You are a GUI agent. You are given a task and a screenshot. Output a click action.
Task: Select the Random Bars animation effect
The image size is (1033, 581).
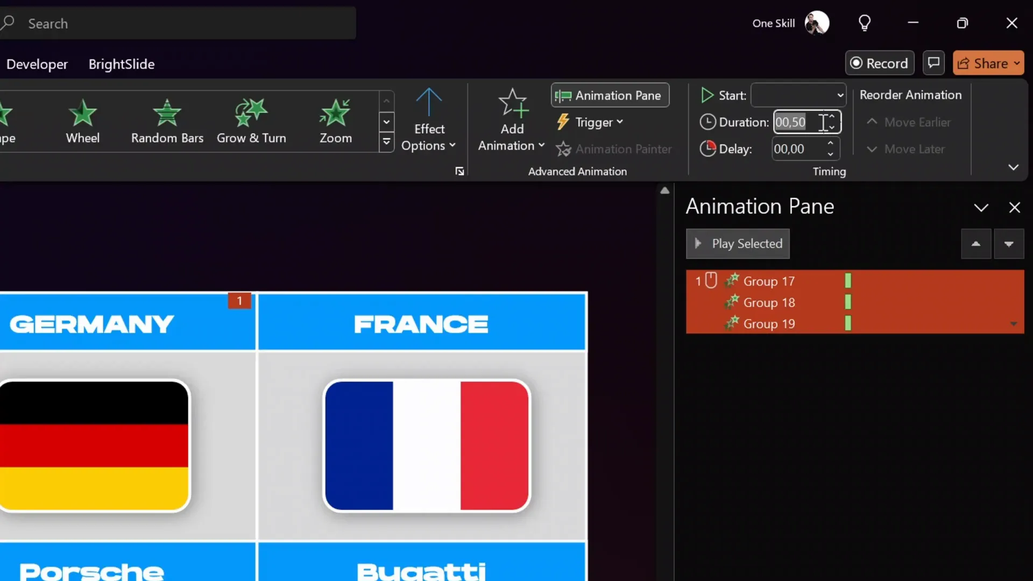167,119
